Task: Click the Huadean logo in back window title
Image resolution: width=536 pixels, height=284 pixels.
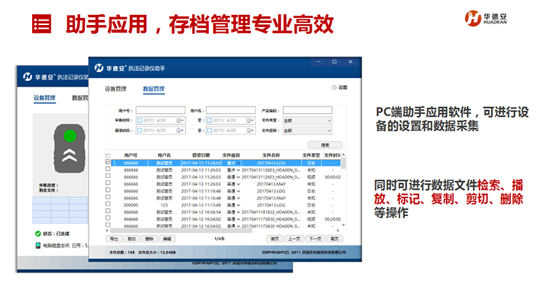Action: (x=28, y=77)
